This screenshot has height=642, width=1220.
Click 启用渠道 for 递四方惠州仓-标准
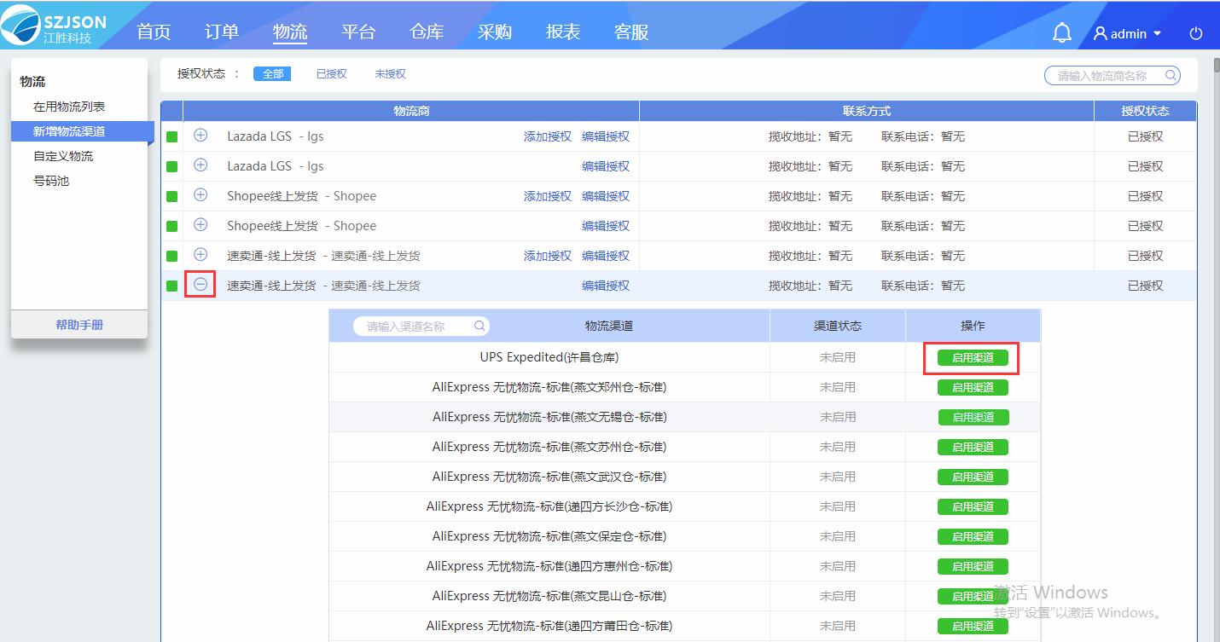point(973,567)
